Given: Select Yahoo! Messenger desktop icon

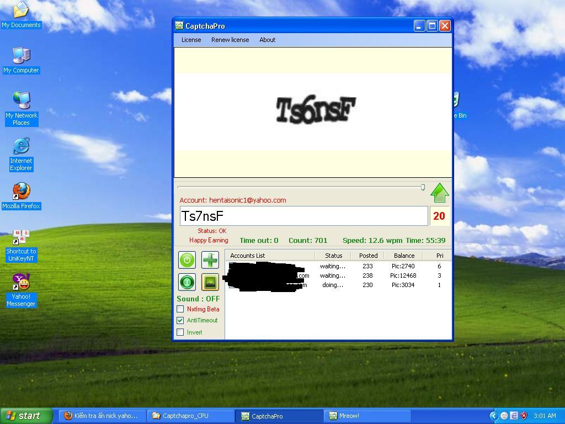Looking at the screenshot, I should 22,290.
